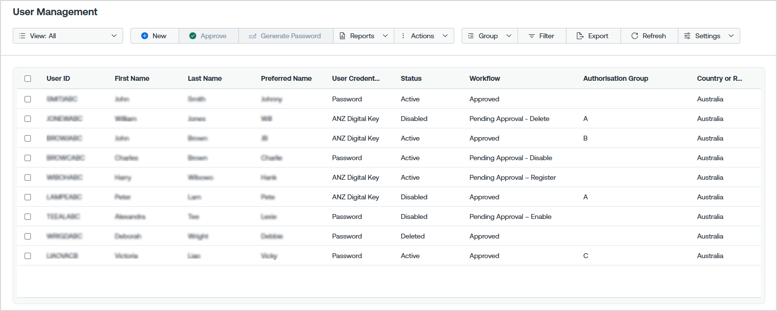Sort by Last Name column header

[205, 78]
